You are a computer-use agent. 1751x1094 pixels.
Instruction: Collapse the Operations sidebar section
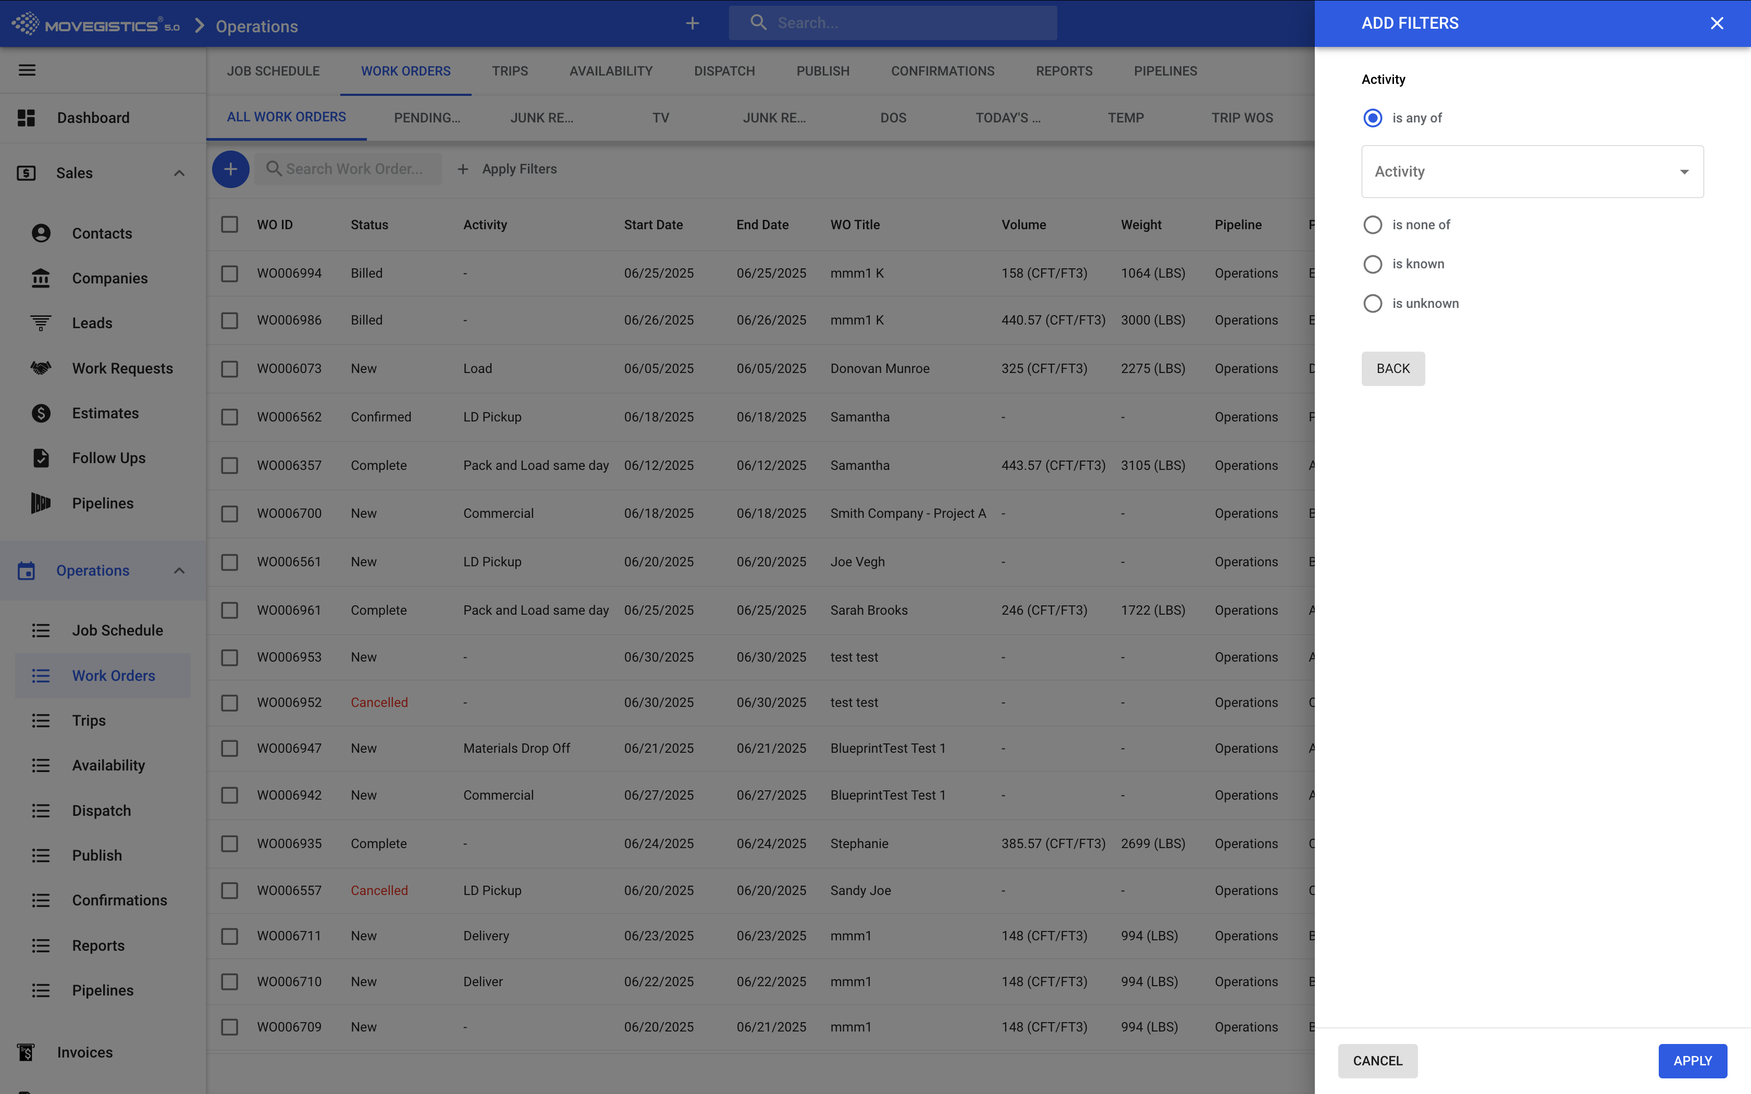pos(179,571)
